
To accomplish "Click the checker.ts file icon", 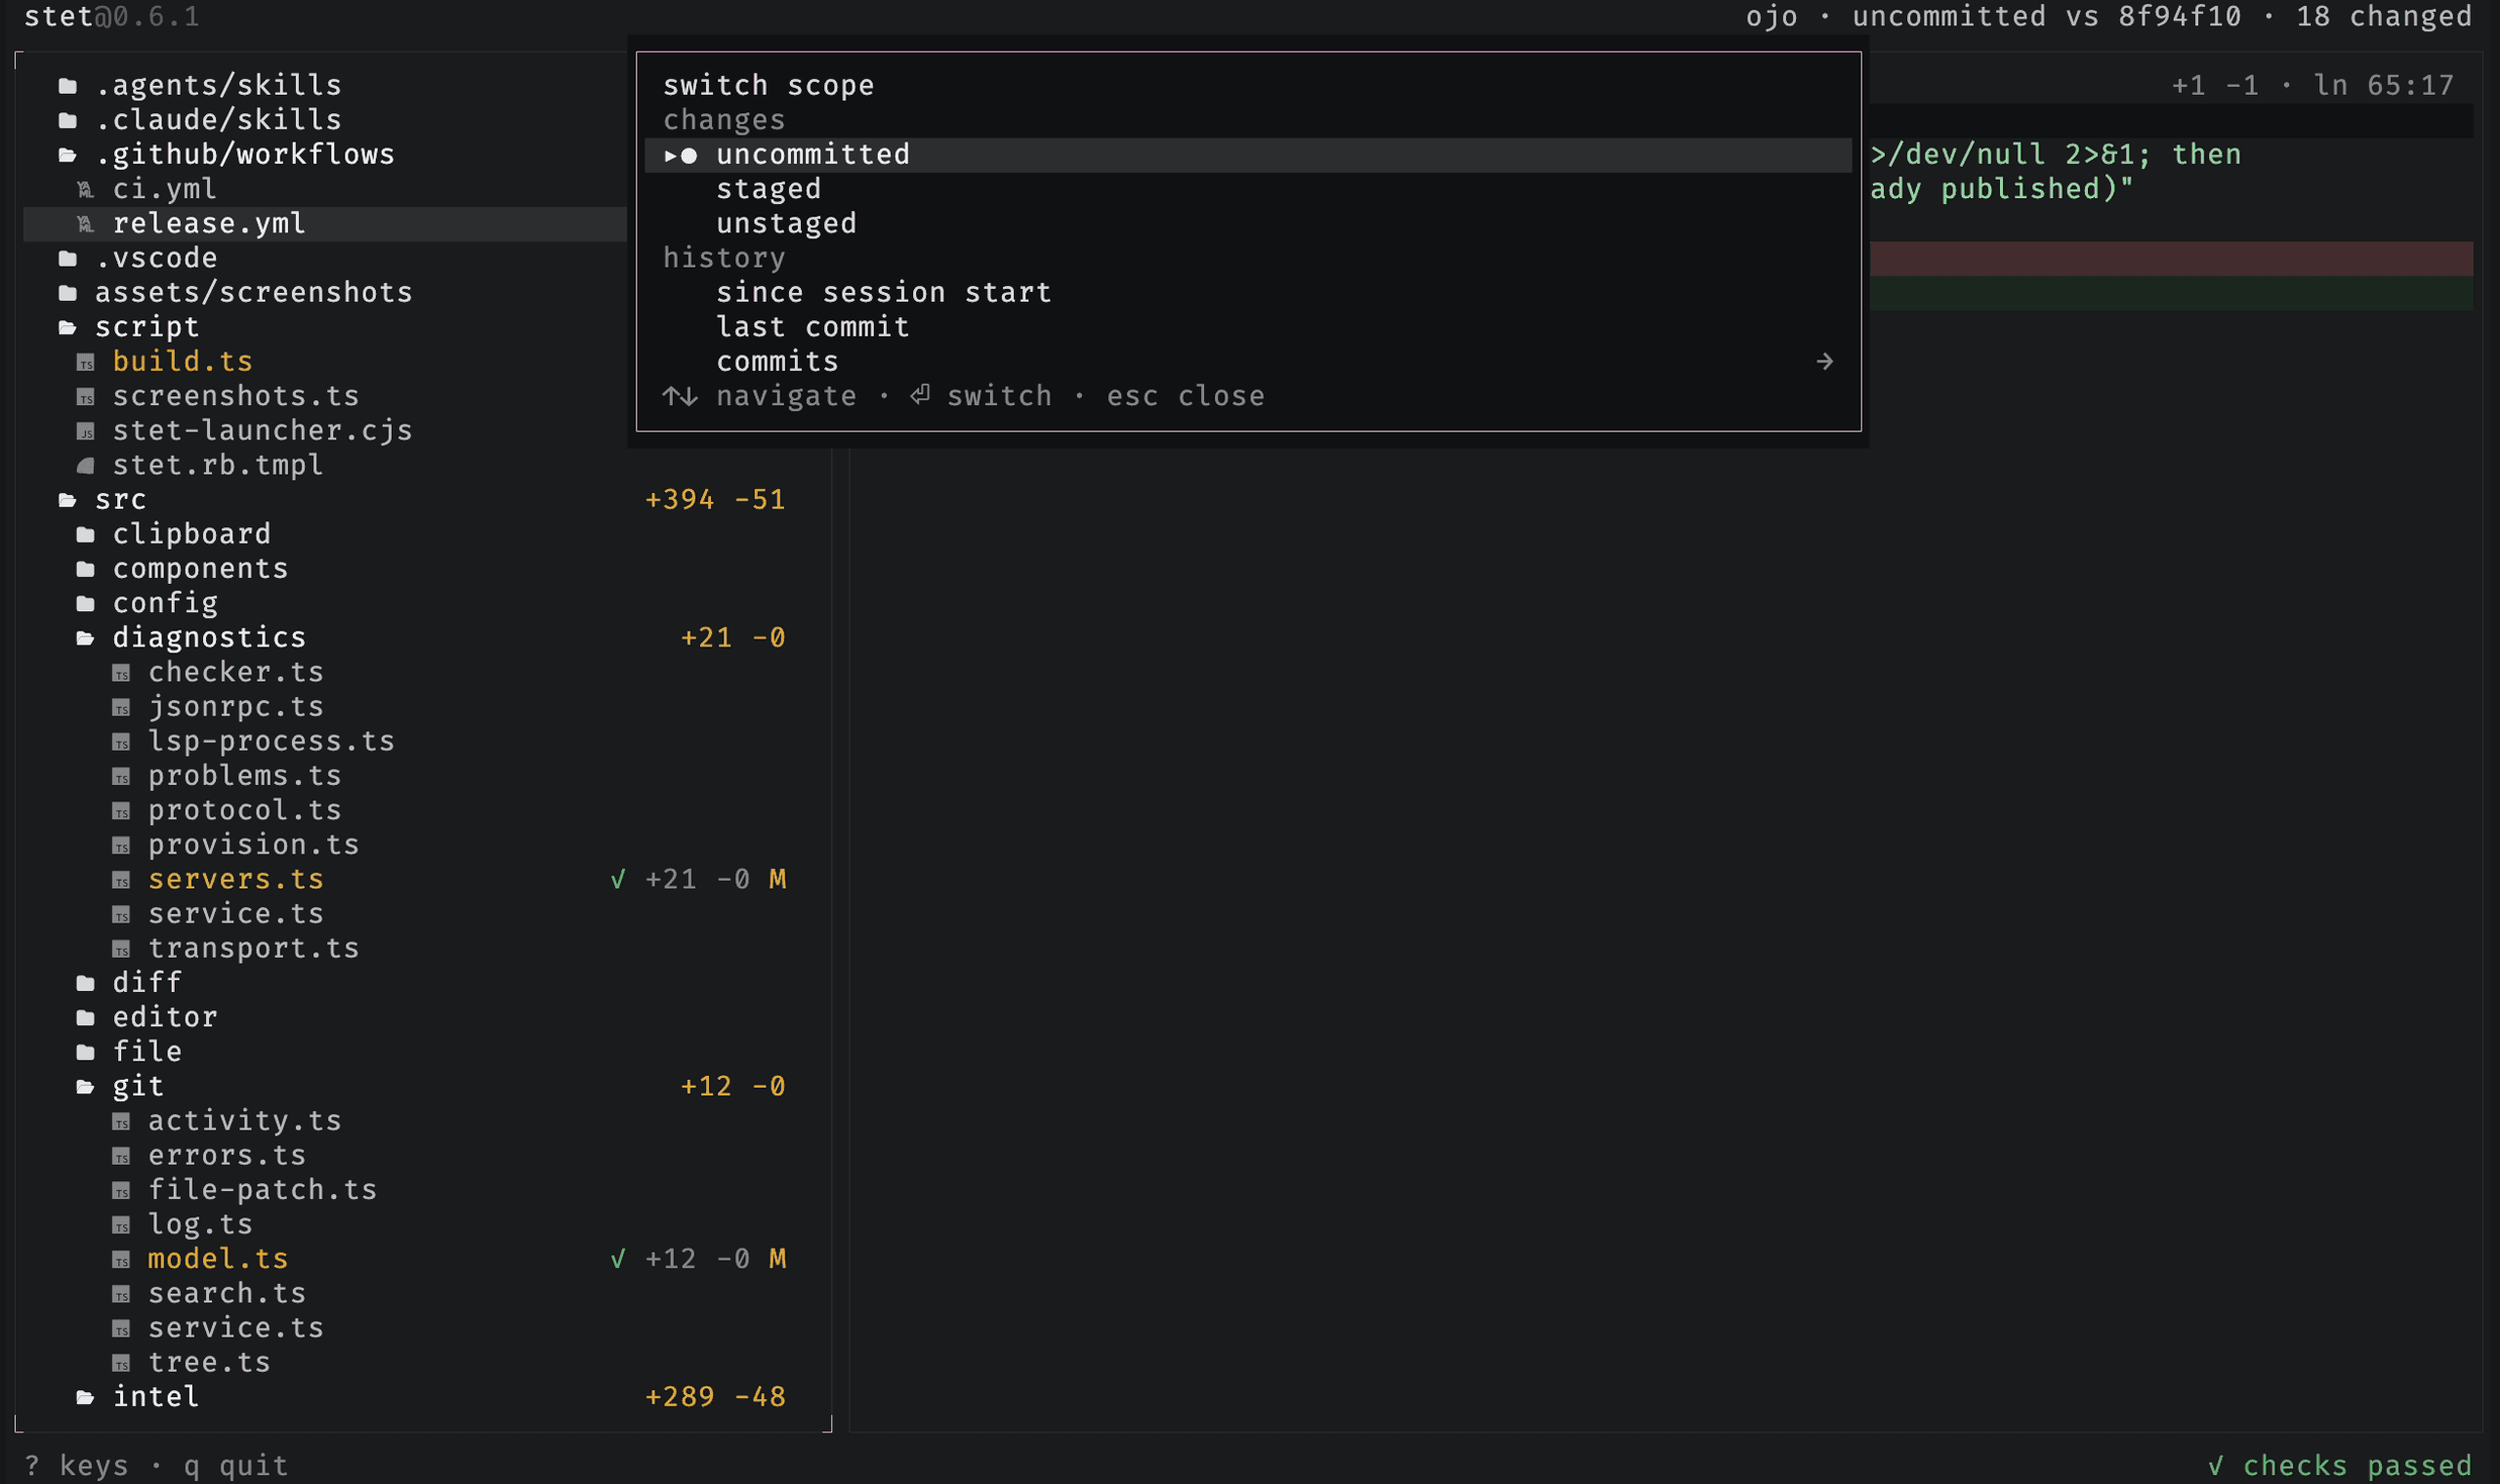I will point(121,673).
